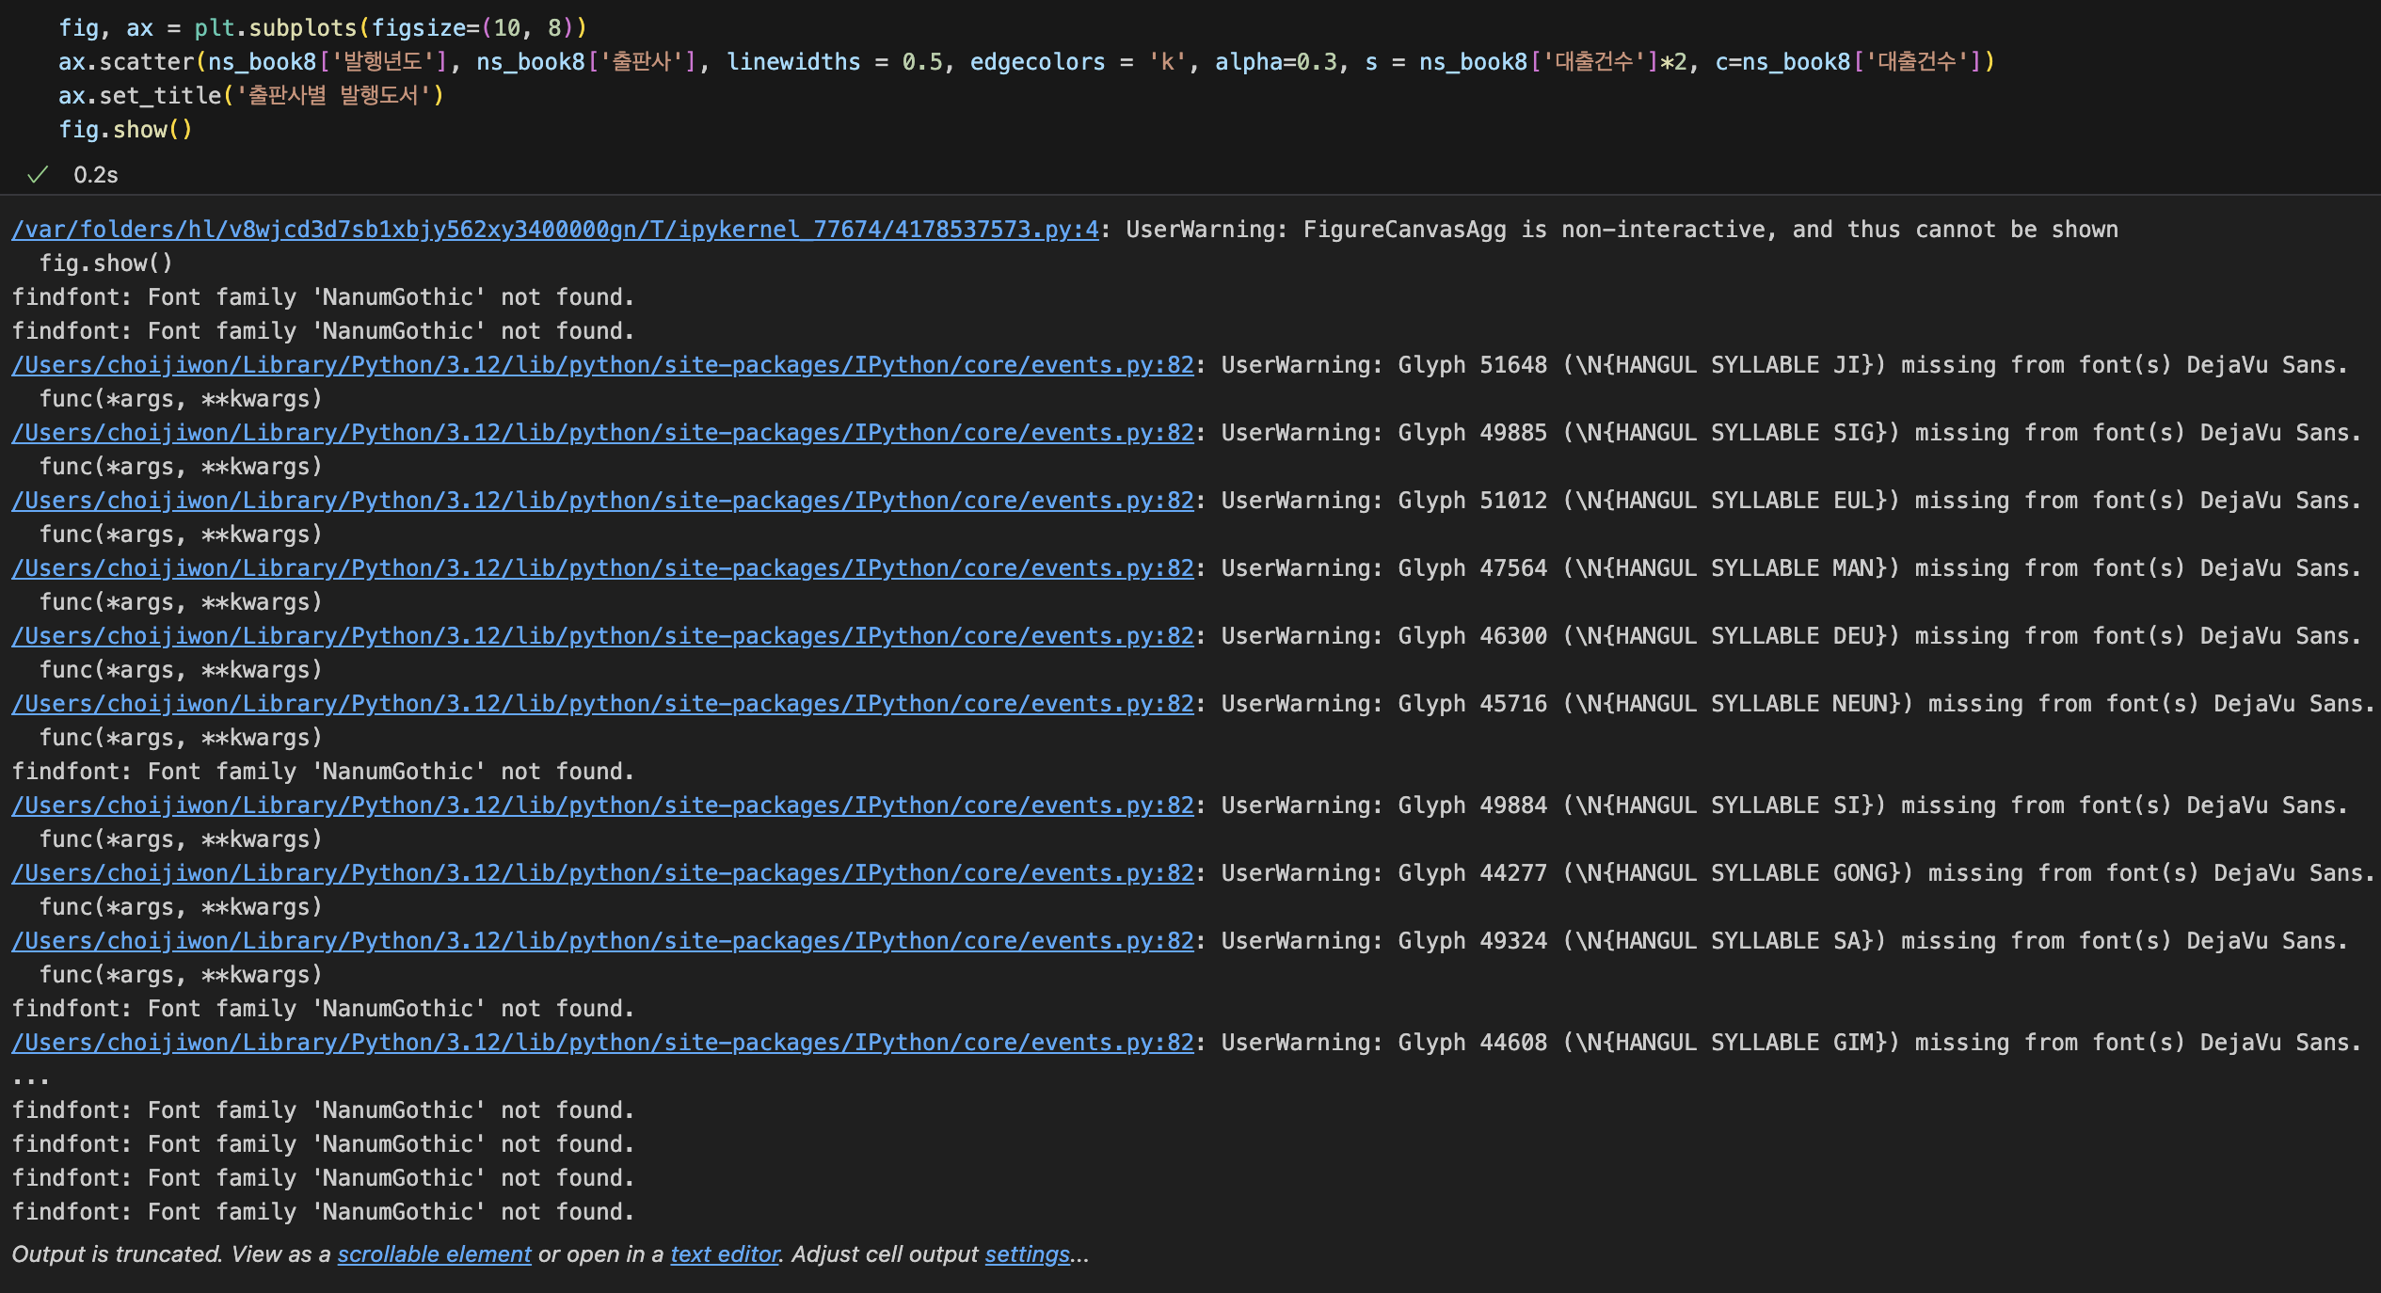Image resolution: width=2381 pixels, height=1293 pixels.
Task: Open events.py:82 link for SYLLABLE MAN warning
Action: [602, 568]
